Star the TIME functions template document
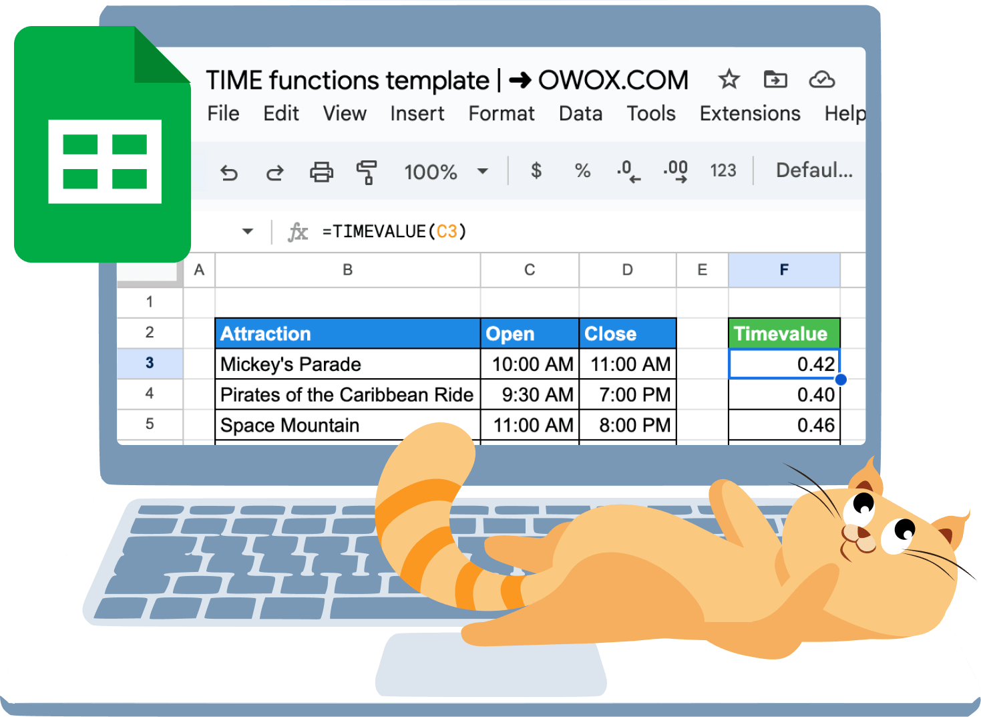Viewport: 981px width, 717px height. pyautogui.click(x=729, y=80)
